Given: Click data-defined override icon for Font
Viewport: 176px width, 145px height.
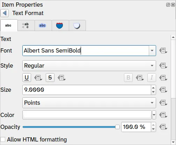Looking at the screenshot, I should [x=163, y=50].
